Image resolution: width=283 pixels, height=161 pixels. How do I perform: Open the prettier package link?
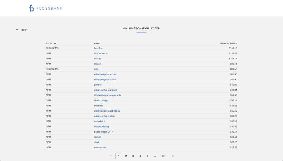click(98, 85)
